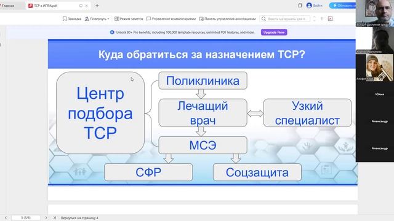Click the page number field showing 5

click(26, 218)
